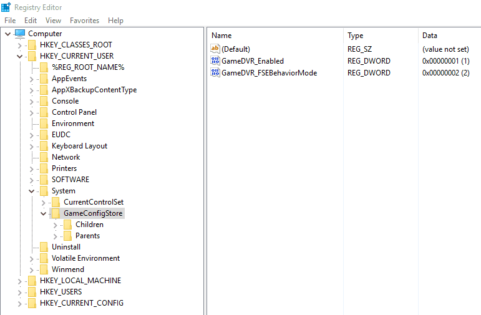
Task: Collapse the GameConfigStore key
Action: click(44, 213)
